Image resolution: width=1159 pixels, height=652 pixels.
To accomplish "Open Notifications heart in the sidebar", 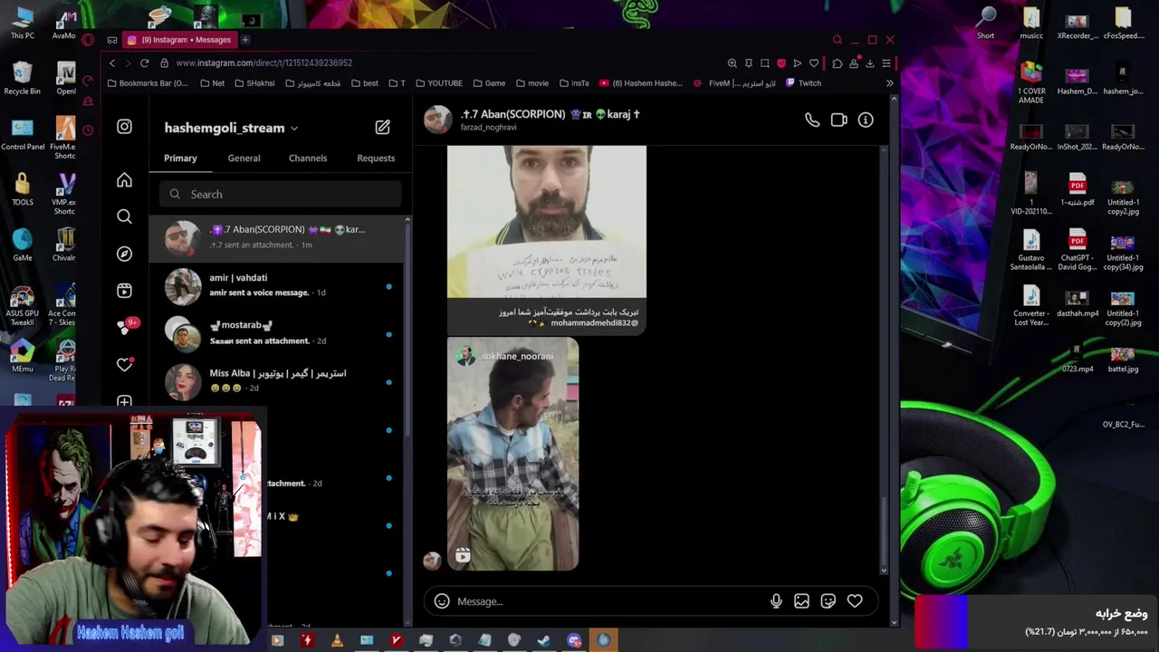I will point(124,364).
